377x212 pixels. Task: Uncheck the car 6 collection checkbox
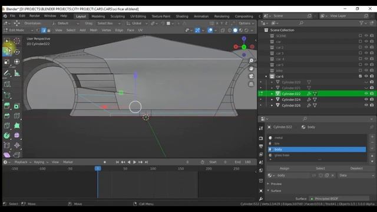click(x=360, y=76)
